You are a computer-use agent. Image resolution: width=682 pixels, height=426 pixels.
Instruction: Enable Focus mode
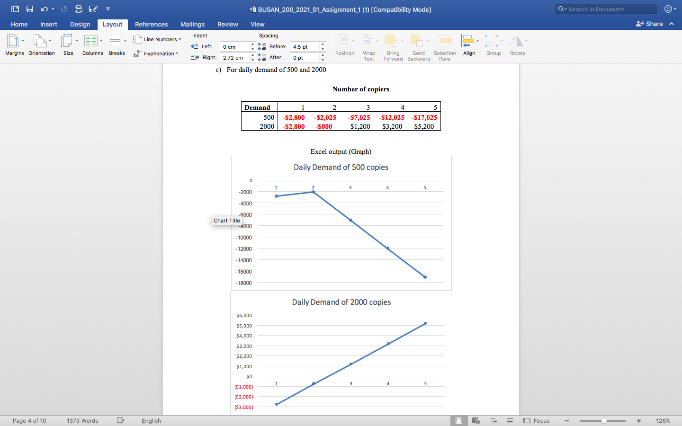[537, 421]
